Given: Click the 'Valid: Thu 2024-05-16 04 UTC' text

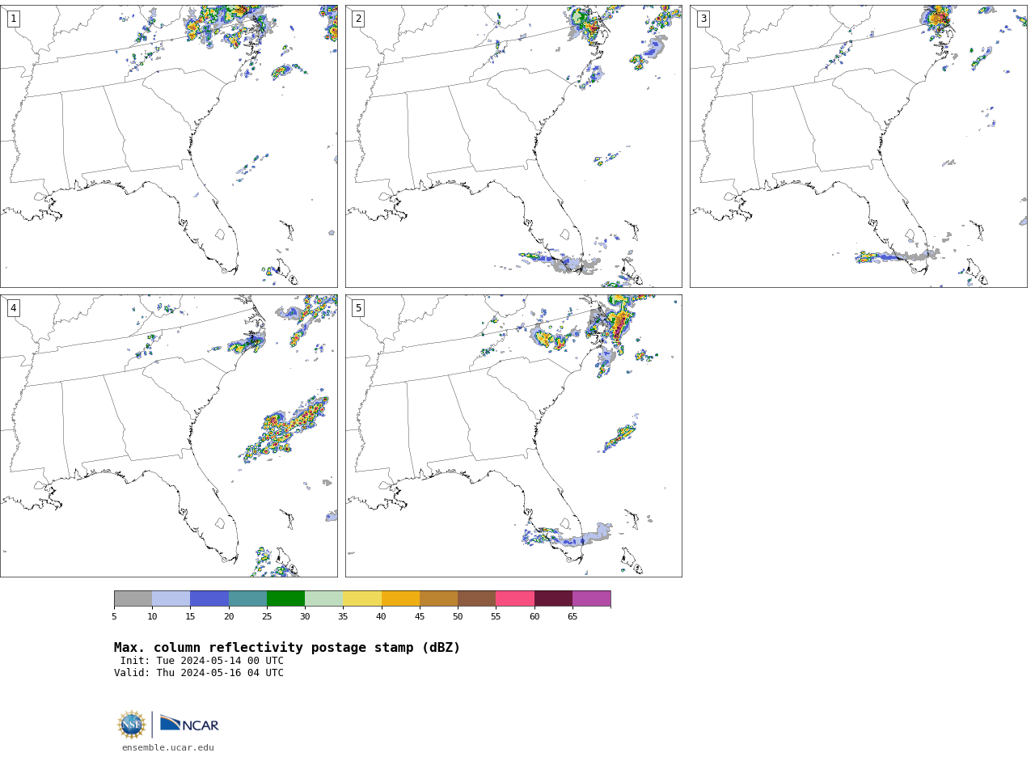Looking at the screenshot, I should pos(199,673).
